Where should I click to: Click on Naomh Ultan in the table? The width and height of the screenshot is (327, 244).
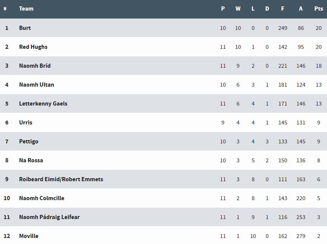[37, 85]
